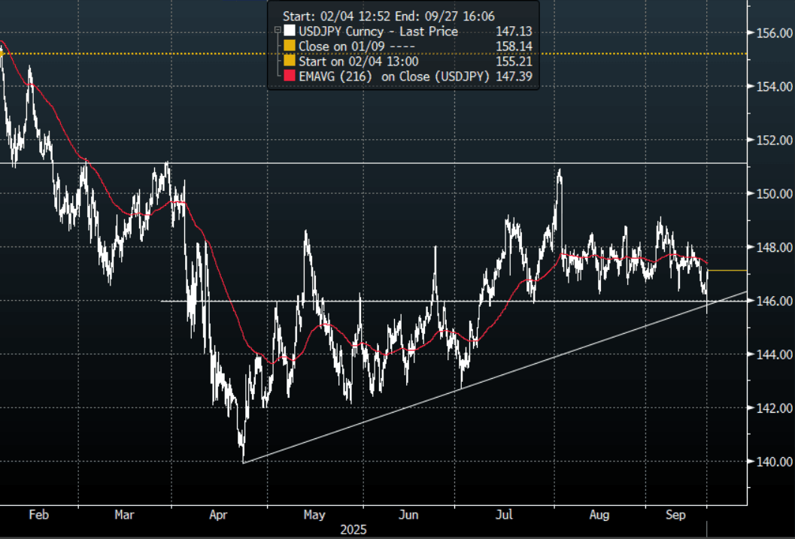Click the Sep label on time axis

pos(678,515)
